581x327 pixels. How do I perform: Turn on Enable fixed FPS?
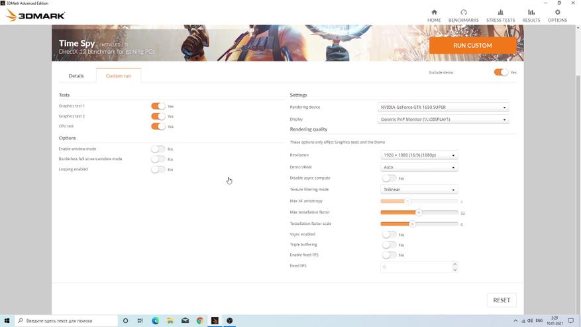(x=389, y=255)
